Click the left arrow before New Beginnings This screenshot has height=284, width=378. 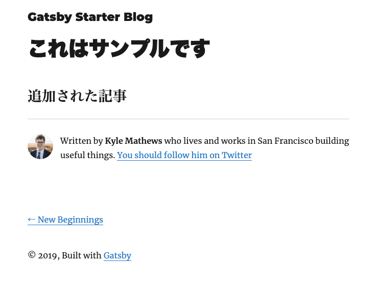pos(31,220)
